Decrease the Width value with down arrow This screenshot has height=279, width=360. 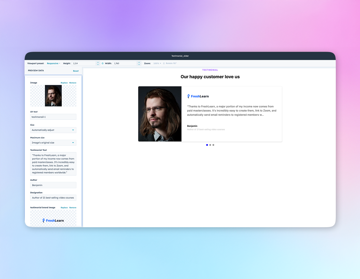139,64
